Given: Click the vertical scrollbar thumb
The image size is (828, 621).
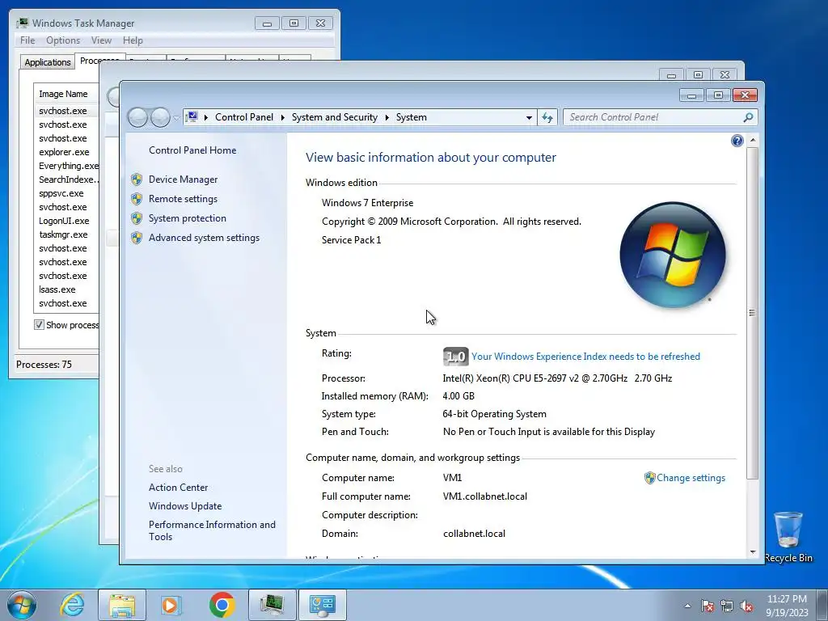Looking at the screenshot, I should pyautogui.click(x=753, y=313).
